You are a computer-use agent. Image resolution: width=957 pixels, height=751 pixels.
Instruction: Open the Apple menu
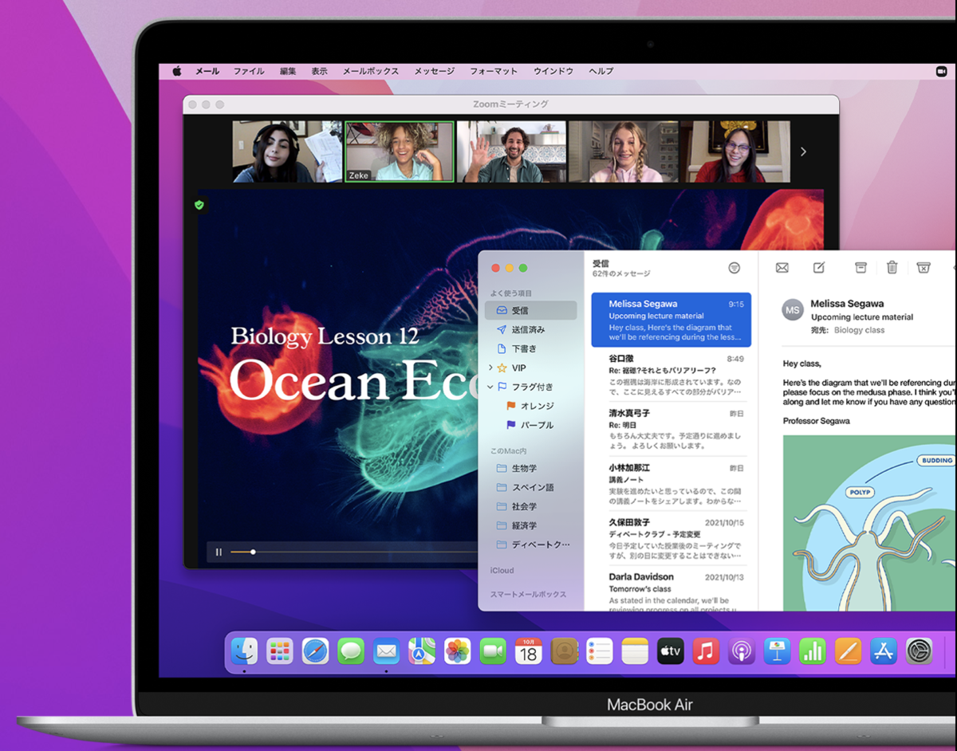point(177,71)
